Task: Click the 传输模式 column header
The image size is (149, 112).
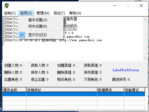Action: click(x=135, y=90)
